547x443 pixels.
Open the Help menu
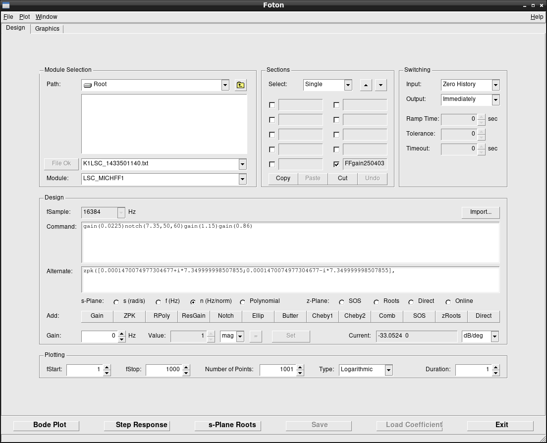click(x=537, y=17)
